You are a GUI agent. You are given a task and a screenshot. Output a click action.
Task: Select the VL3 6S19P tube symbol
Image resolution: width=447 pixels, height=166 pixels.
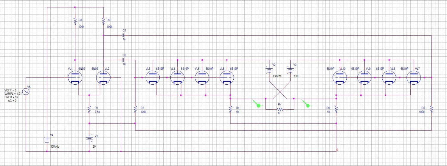click(153, 78)
